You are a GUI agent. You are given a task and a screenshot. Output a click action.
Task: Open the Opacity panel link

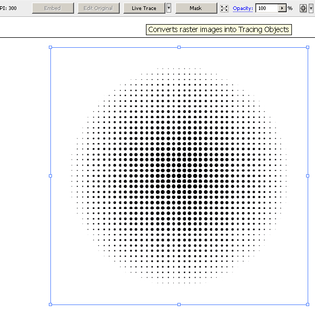243,8
